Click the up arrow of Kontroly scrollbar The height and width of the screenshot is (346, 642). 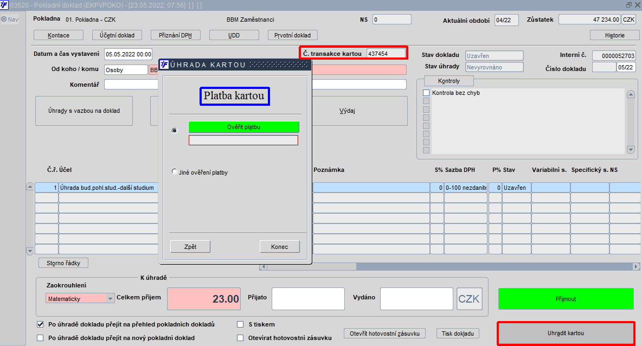tap(631, 94)
